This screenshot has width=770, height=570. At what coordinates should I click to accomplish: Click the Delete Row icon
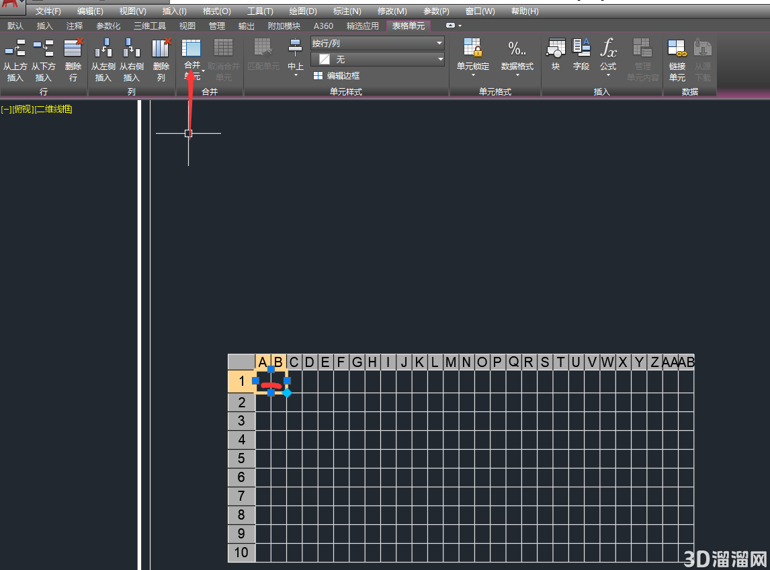point(73,48)
